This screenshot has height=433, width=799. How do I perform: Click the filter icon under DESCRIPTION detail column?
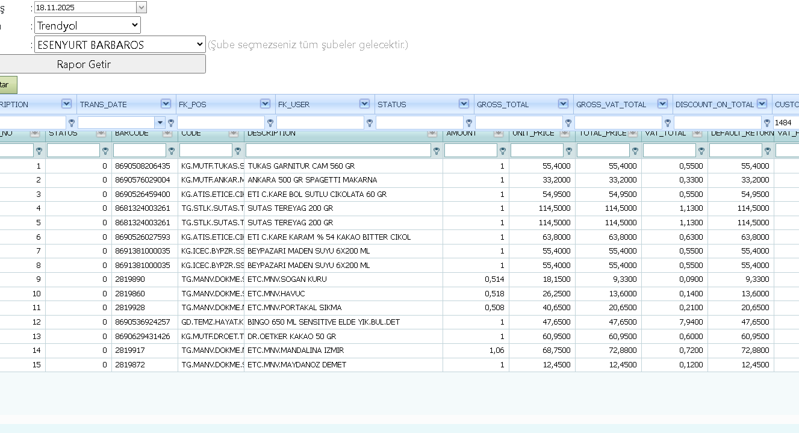click(437, 151)
